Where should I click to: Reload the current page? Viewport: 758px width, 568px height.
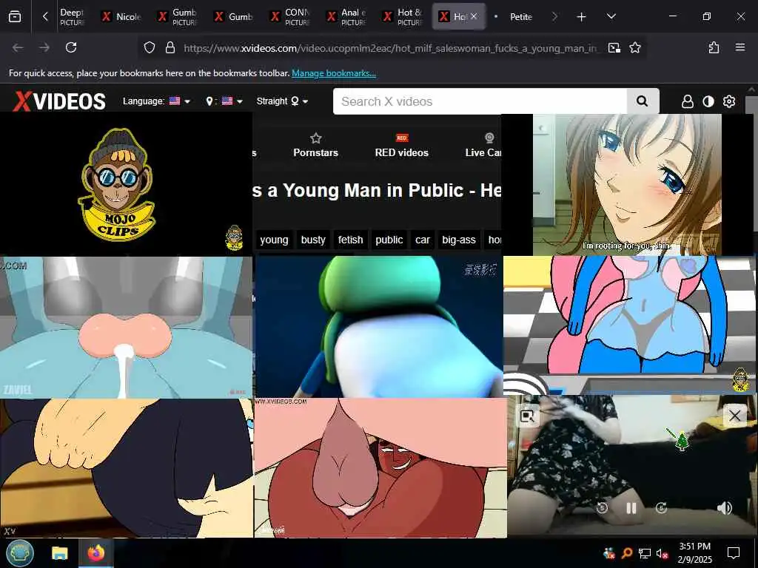tap(71, 47)
